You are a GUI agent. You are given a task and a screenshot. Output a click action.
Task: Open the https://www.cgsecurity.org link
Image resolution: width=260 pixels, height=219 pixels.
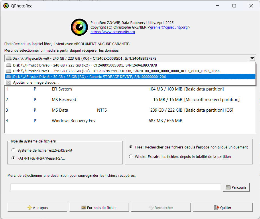coord(113,32)
